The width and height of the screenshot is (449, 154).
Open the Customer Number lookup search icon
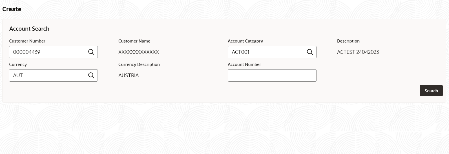pos(91,52)
